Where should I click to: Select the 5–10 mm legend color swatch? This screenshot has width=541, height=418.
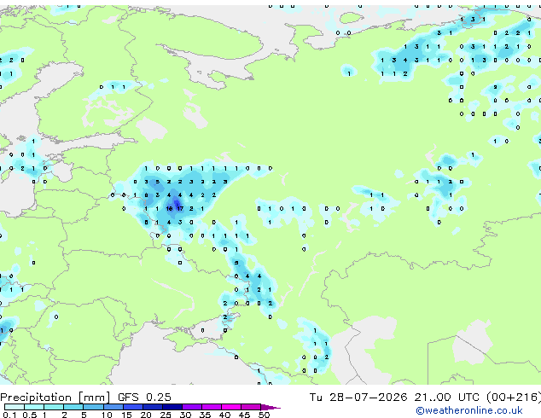pyautogui.click(x=93, y=407)
